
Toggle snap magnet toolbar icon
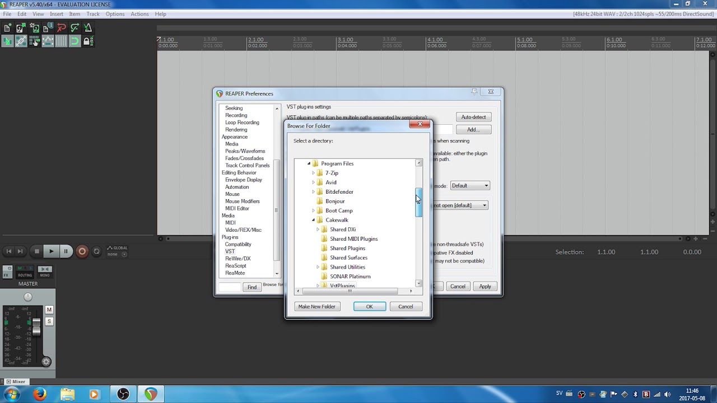coord(75,41)
